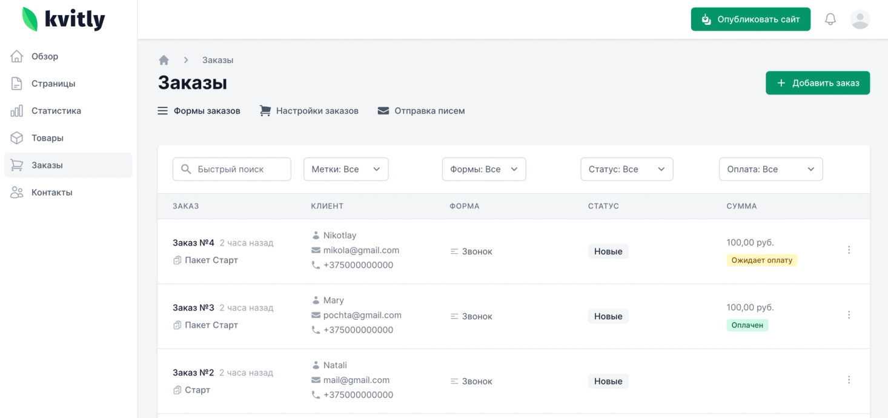Screen dimensions: 888x418
Task: Click the Товары box icon in sidebar
Action: tap(17, 138)
